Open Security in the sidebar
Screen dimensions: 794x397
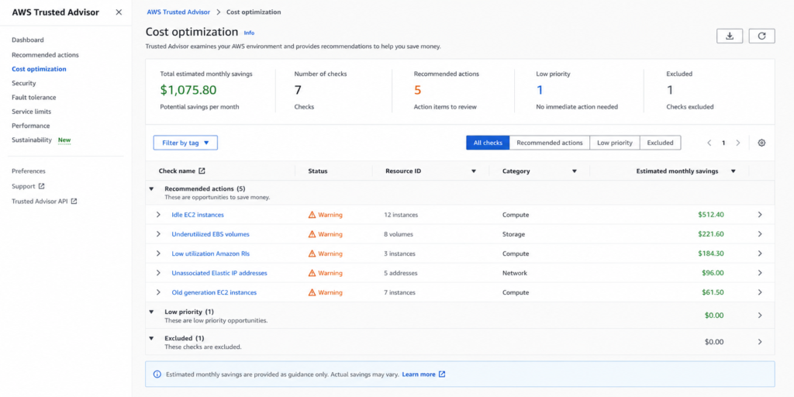[24, 83]
